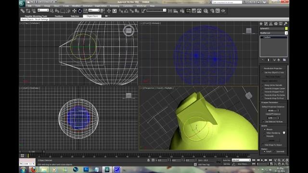Toggle the Percent Snap icon
Viewport: 308px width, 173px height.
[131, 11]
